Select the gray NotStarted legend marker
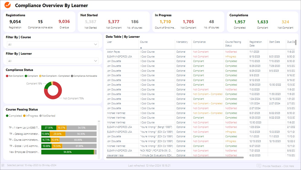Viewport: 301px width, 170px height. click(40, 116)
